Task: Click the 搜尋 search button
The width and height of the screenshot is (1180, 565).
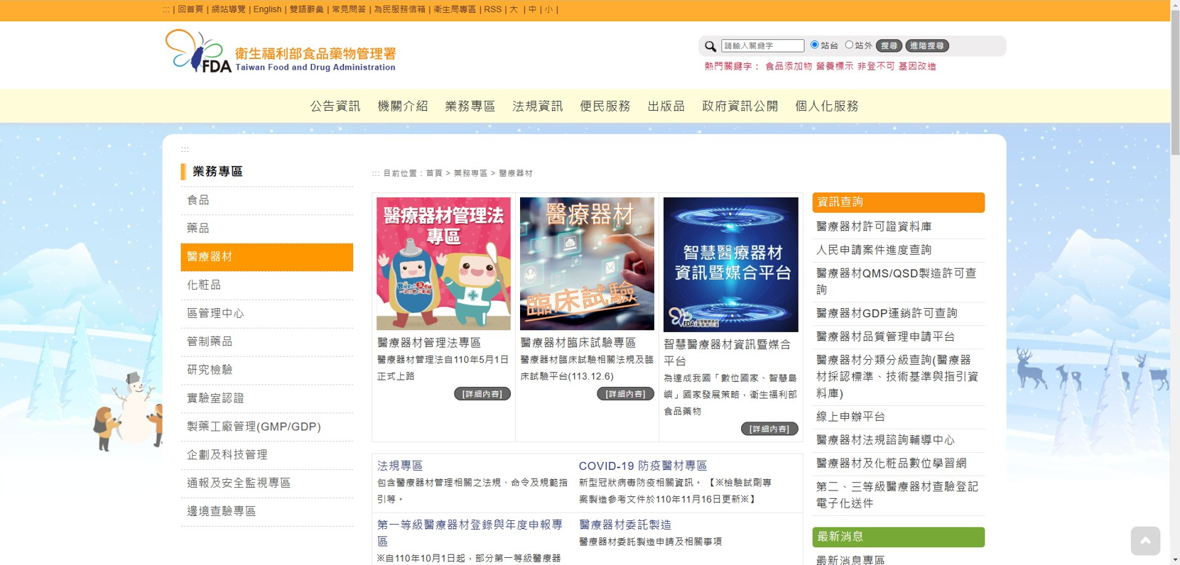Action: (889, 45)
